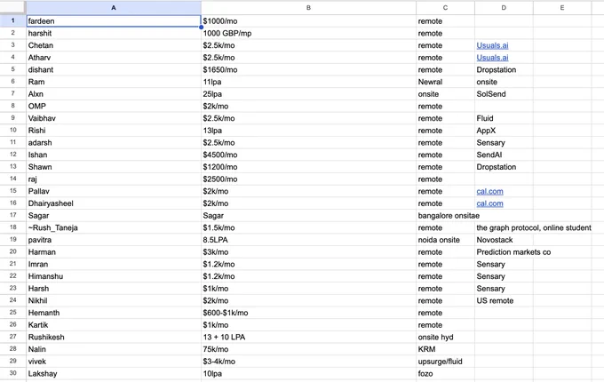This screenshot has height=382, width=604.
Task: Select row 1 header
Action: [13, 21]
